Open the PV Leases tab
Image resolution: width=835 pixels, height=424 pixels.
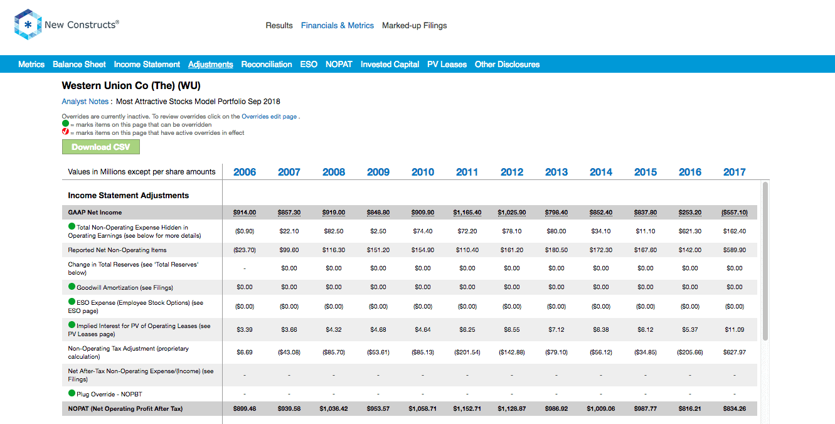(447, 64)
